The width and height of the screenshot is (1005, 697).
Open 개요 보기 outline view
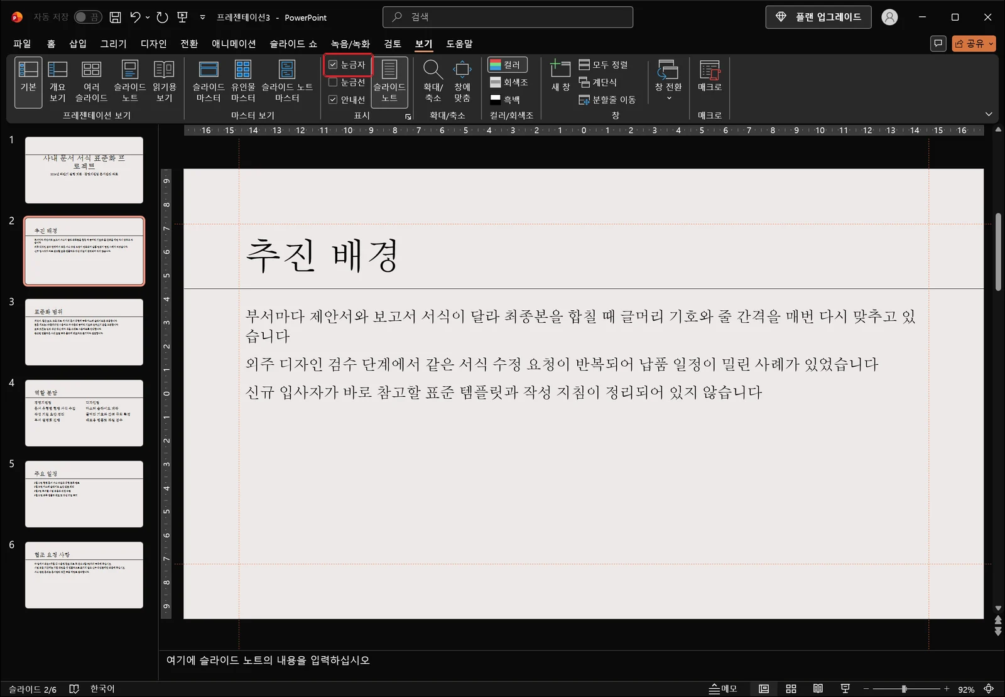click(x=57, y=82)
